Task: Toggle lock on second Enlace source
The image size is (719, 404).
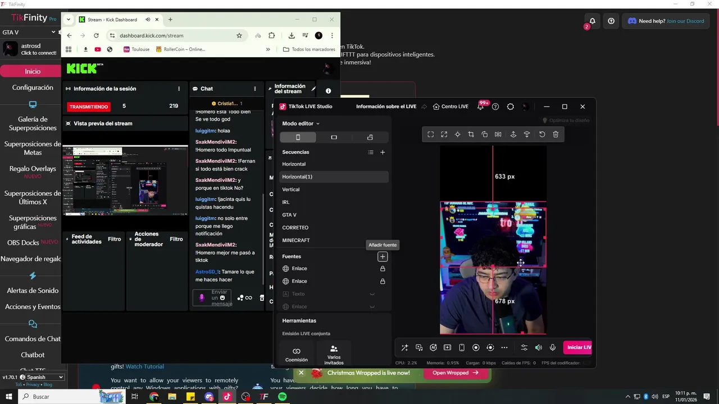Action: tap(383, 281)
